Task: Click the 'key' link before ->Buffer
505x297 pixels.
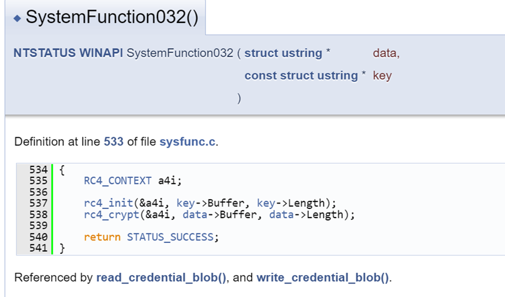Action: (x=186, y=203)
